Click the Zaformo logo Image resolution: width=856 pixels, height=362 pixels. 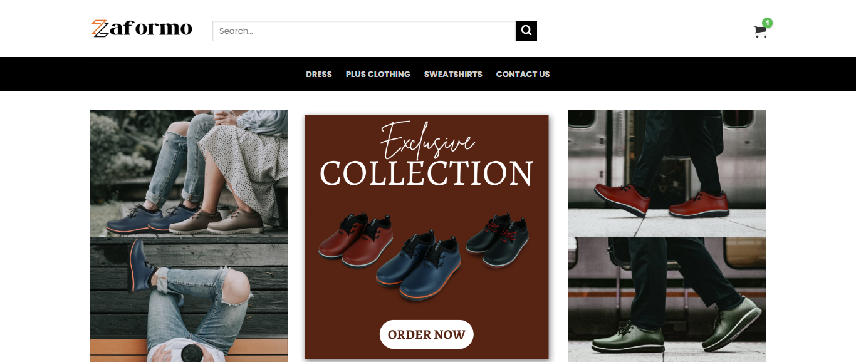(142, 29)
